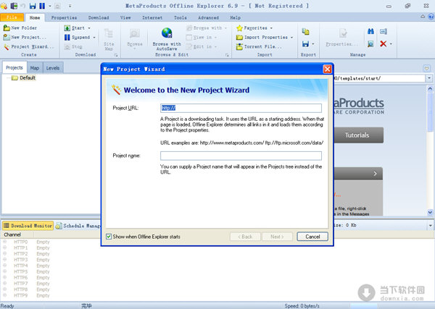Switch to the Advanced ribbon tab
This screenshot has width=435, height=309.
click(x=208, y=17)
